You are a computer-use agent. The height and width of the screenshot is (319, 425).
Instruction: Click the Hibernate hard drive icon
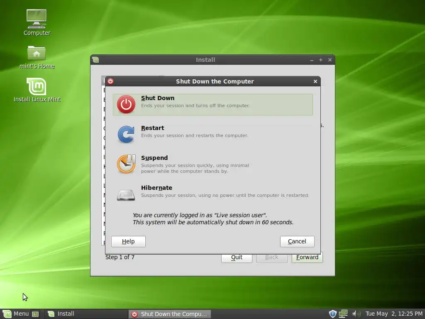pos(126,195)
